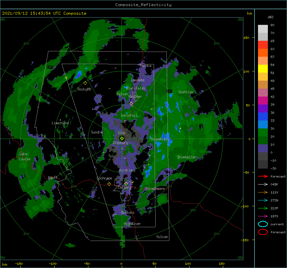Click the yellow diamond marker above RockyMH
287x268 pixels.
tap(85, 83)
